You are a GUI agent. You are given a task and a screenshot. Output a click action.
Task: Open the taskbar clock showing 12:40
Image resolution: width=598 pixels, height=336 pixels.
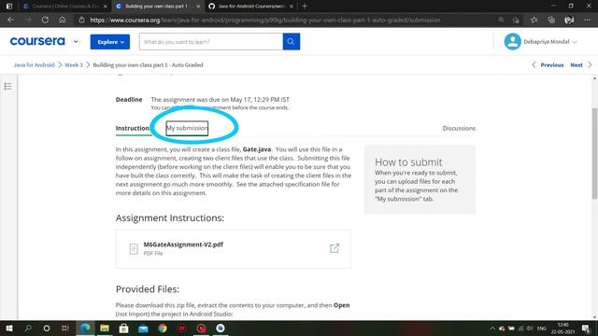click(x=562, y=329)
